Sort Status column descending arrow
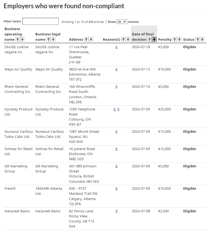This screenshot has width=214, height=232. coord(202,39)
